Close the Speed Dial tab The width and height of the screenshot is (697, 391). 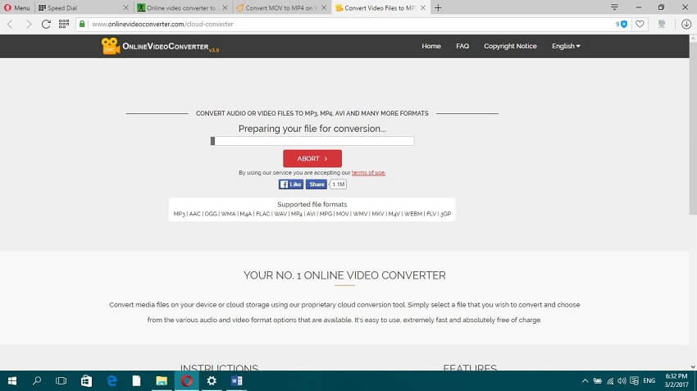(x=125, y=8)
